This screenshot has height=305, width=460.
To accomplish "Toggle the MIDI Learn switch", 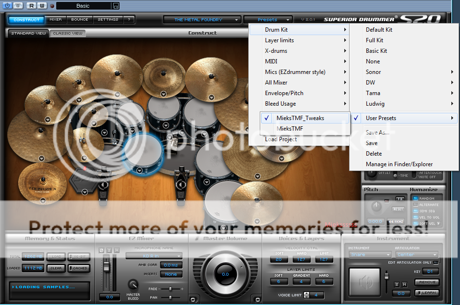I will [x=427, y=293].
